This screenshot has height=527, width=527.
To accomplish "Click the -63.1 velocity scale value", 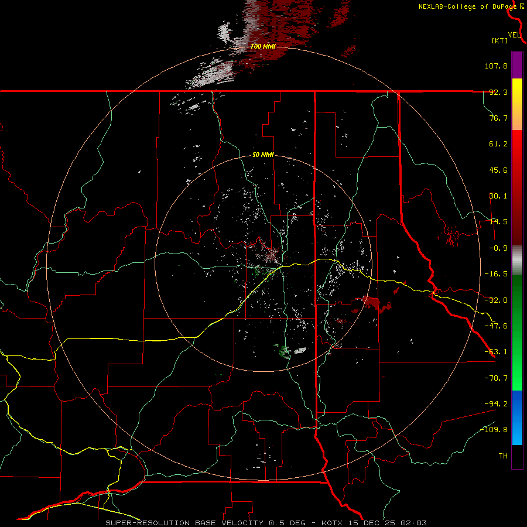I will (496, 352).
